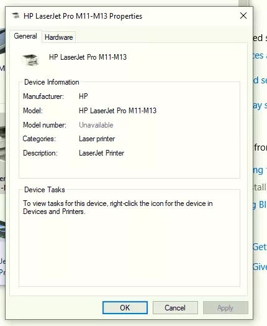This screenshot has height=326, width=267.
Task: Click the 'Give' link in background window
Action: coord(260,267)
